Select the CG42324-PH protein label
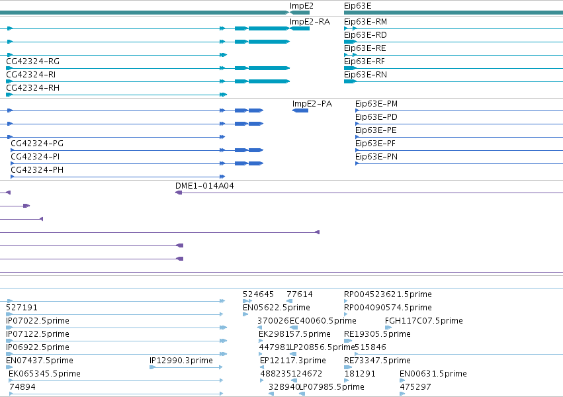 [37, 170]
